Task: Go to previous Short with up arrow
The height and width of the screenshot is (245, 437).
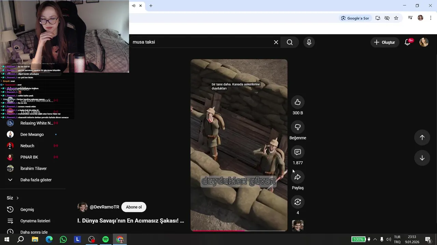Action: point(422,137)
